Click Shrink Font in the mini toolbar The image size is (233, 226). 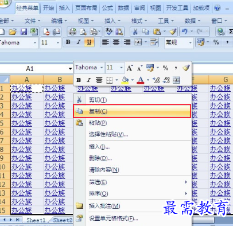(x=140, y=68)
